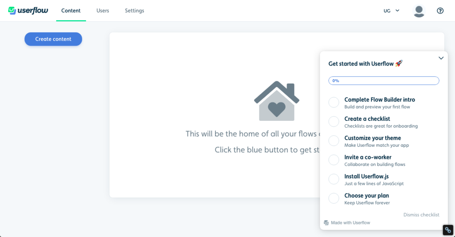This screenshot has height=237, width=455.
Task: Click the Userflow logo
Action: pyautogui.click(x=28, y=11)
